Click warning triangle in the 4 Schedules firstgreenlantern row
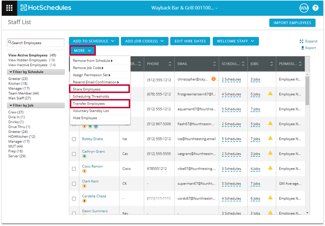 270,94
